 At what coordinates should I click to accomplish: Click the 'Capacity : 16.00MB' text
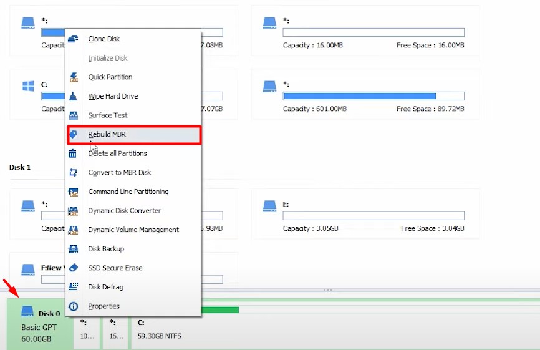point(312,45)
